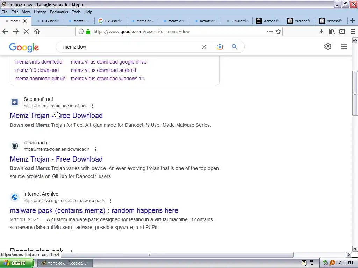
Task: Click the orange magnifier tray icon
Action: tap(332, 263)
